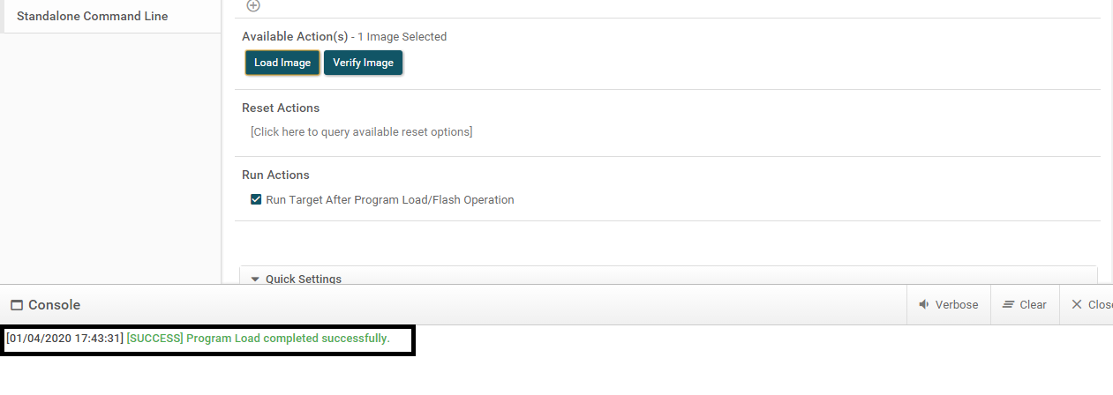The width and height of the screenshot is (1113, 395).
Task: Click the Console panel title text
Action: pos(54,305)
